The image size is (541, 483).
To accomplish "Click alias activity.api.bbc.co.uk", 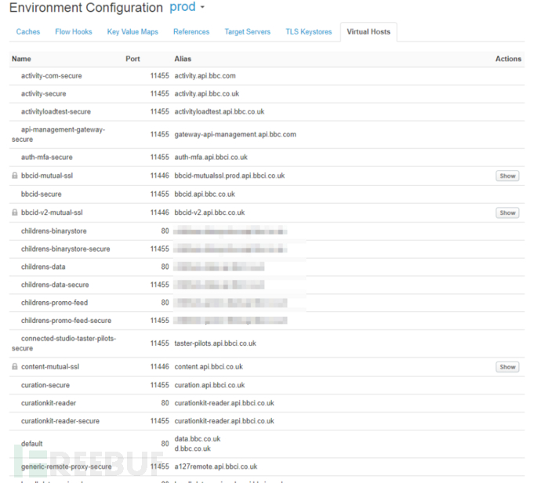I will coord(207,94).
